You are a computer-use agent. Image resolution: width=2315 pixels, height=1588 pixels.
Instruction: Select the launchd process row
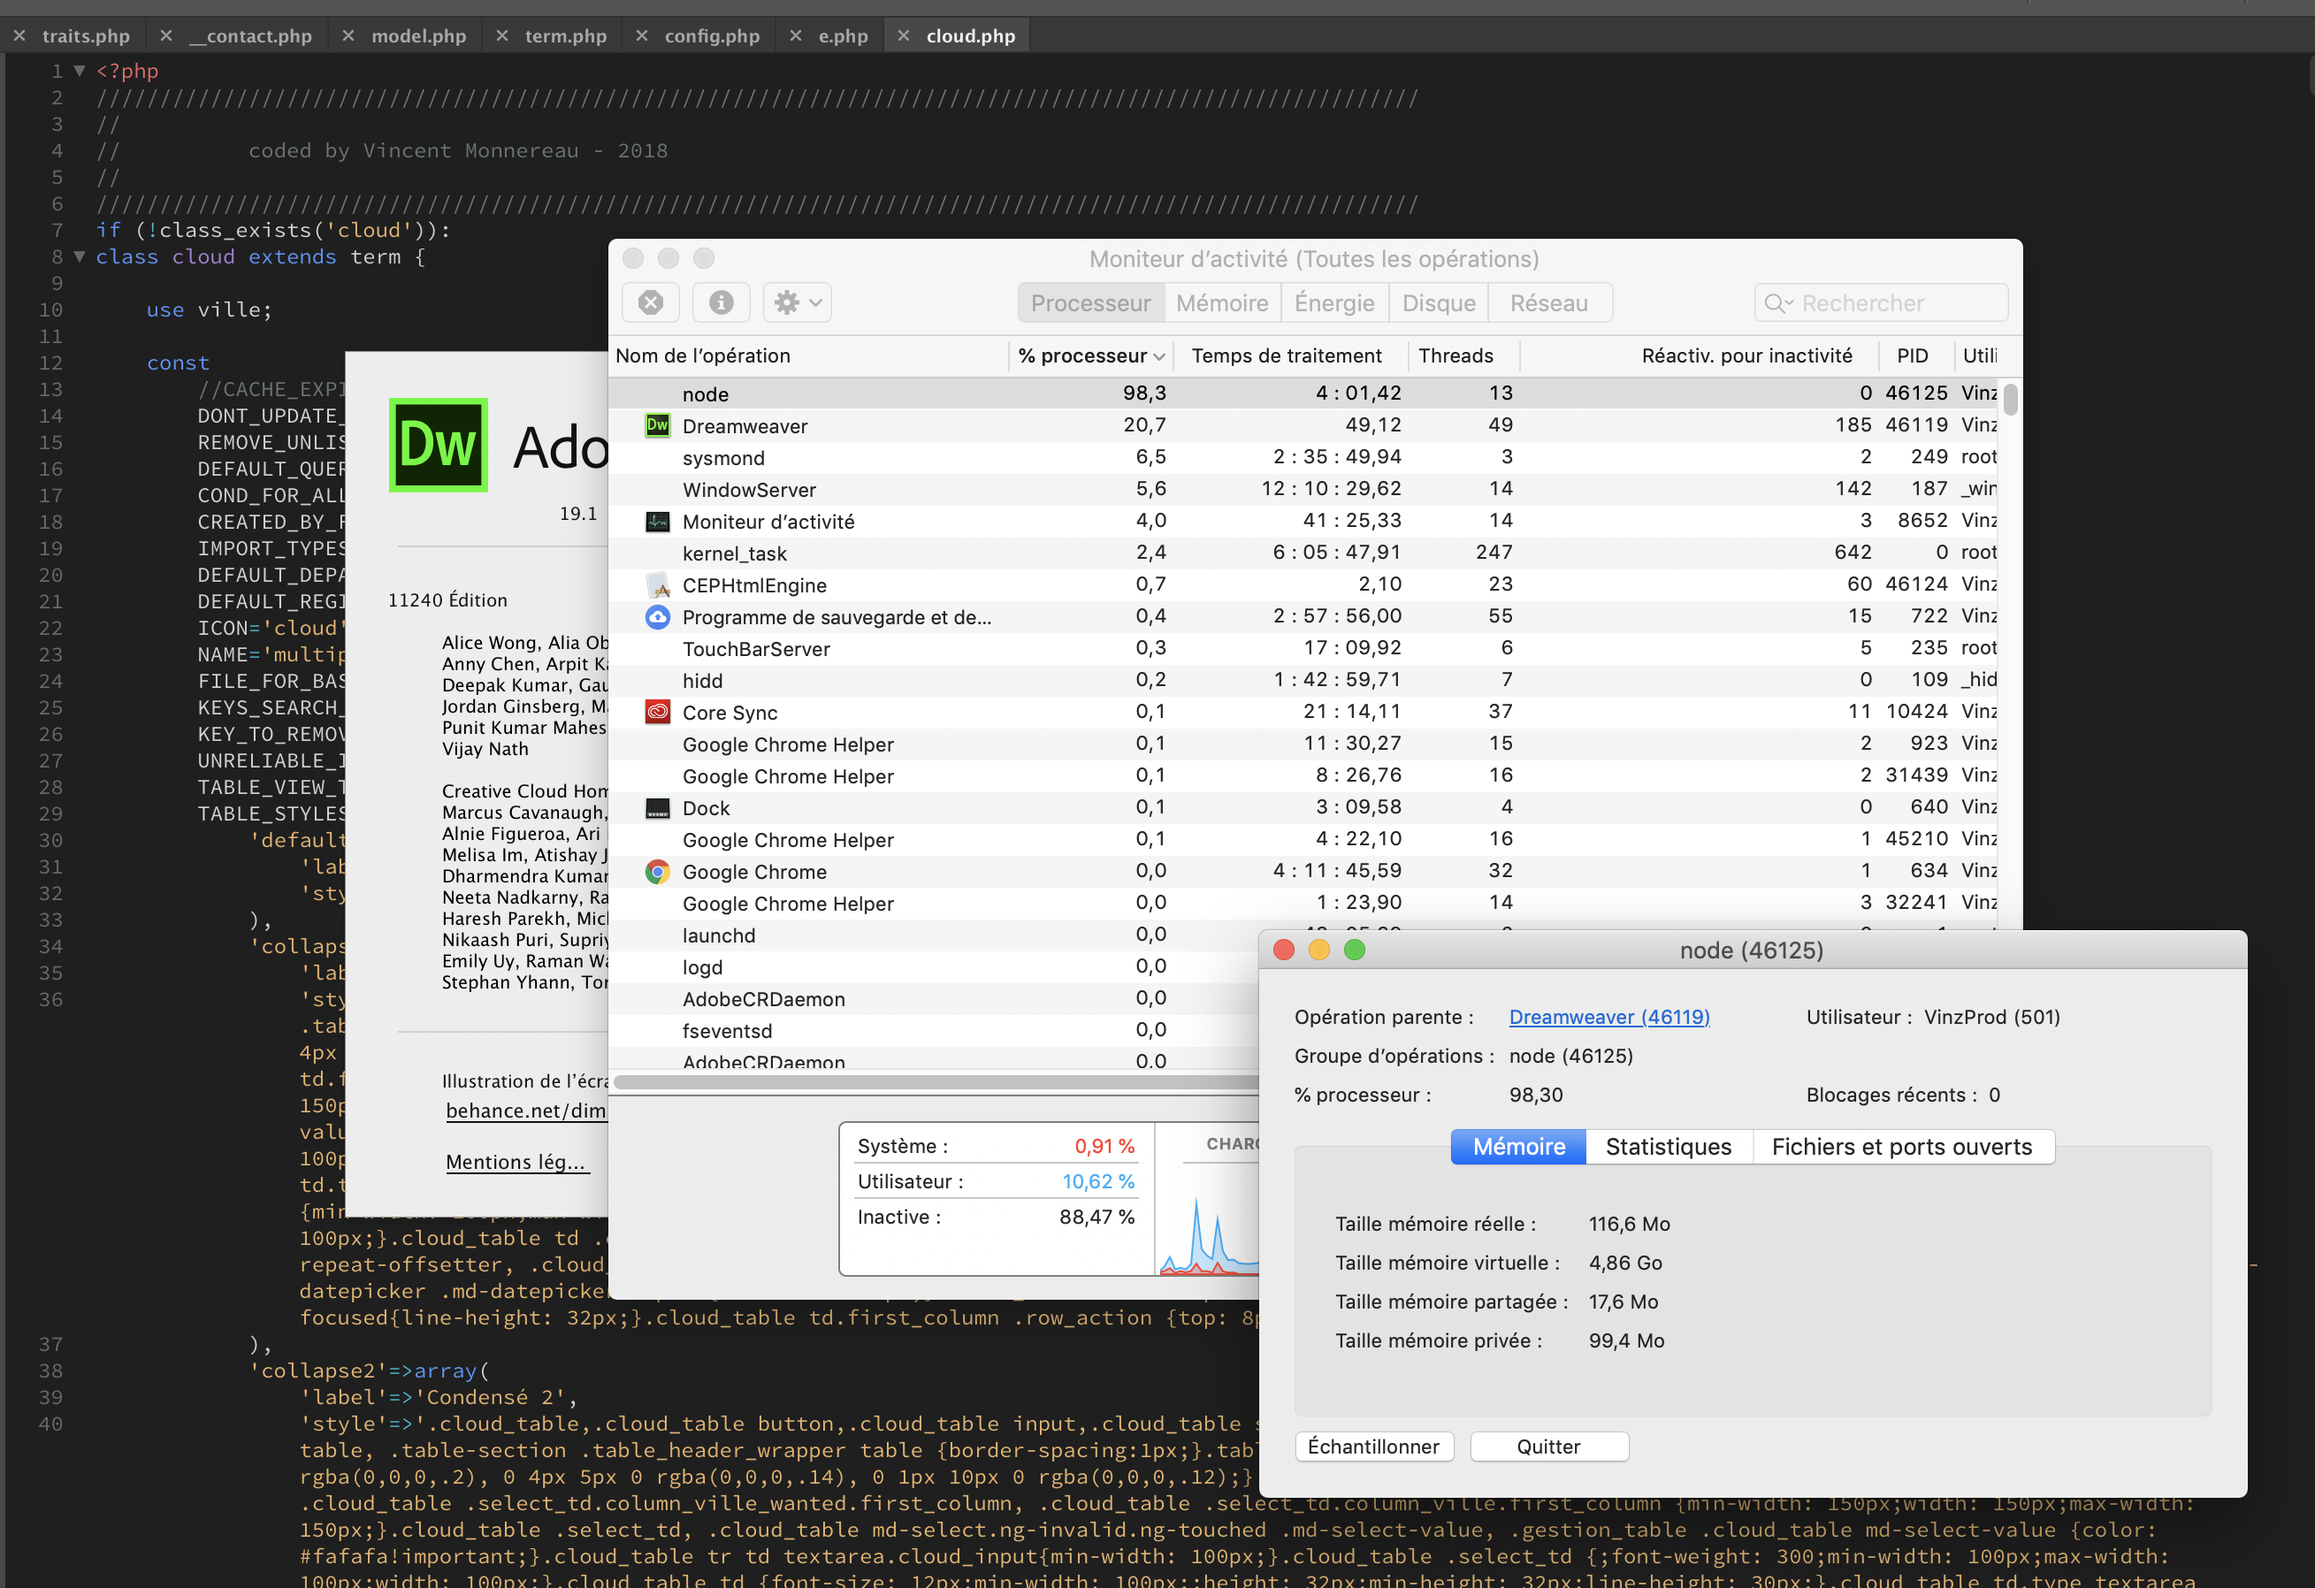[x=935, y=935]
